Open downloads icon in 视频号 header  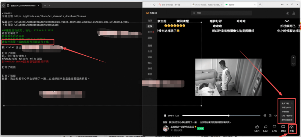287,13
